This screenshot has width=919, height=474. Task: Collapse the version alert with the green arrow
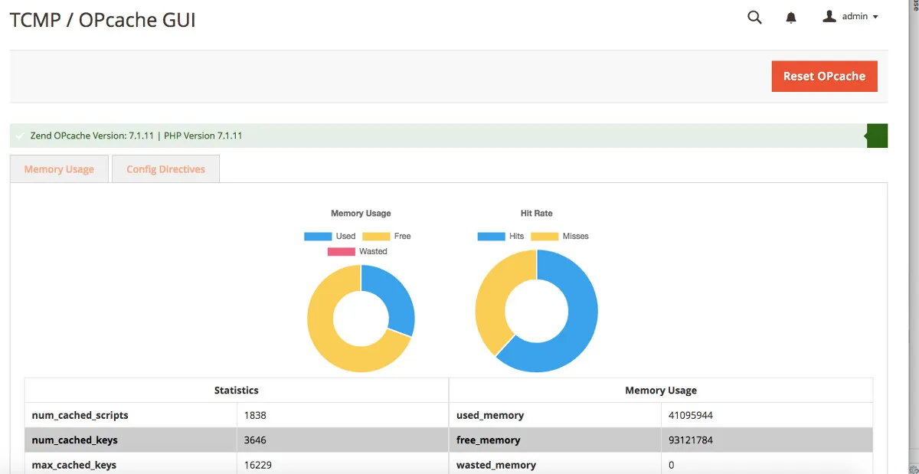click(x=876, y=136)
